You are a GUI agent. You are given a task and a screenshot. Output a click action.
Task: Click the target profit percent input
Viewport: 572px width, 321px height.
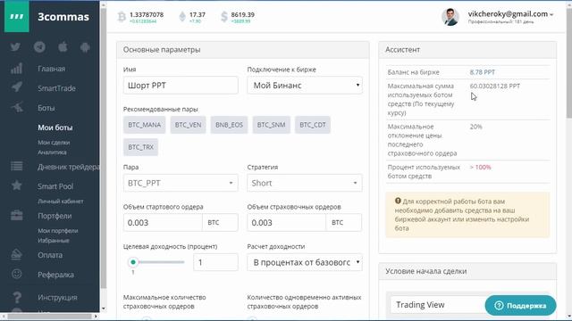[215, 262]
